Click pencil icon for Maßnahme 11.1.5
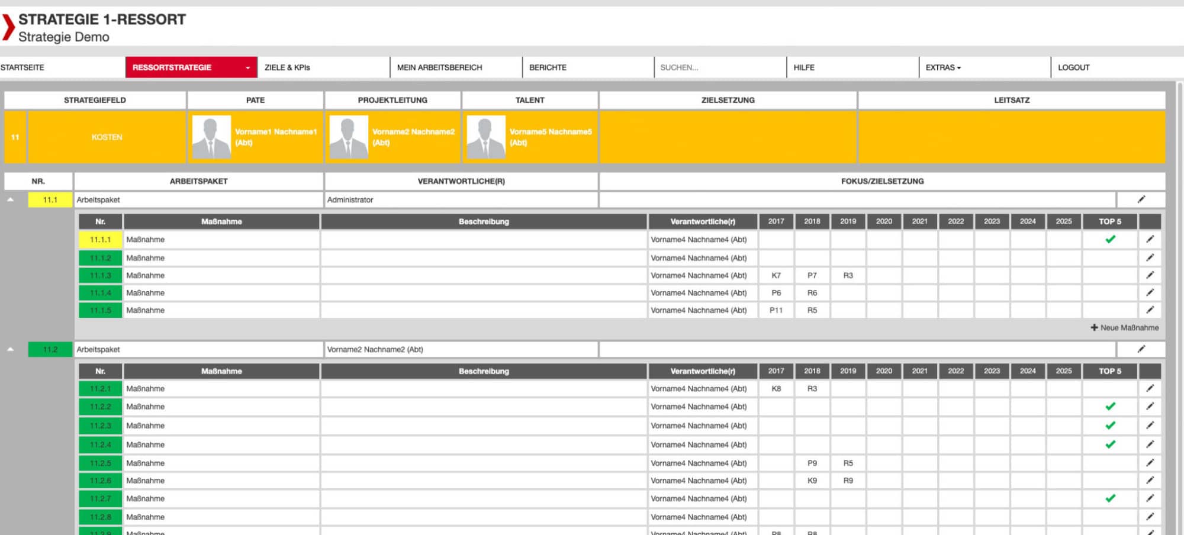Screen dimensions: 1184x535 [x=1150, y=310]
